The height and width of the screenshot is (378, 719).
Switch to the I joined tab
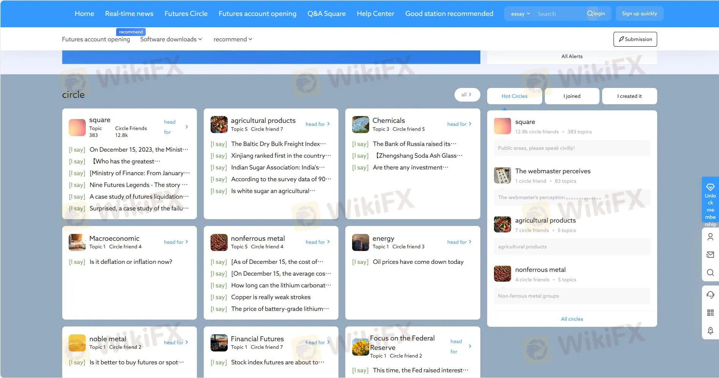click(572, 96)
